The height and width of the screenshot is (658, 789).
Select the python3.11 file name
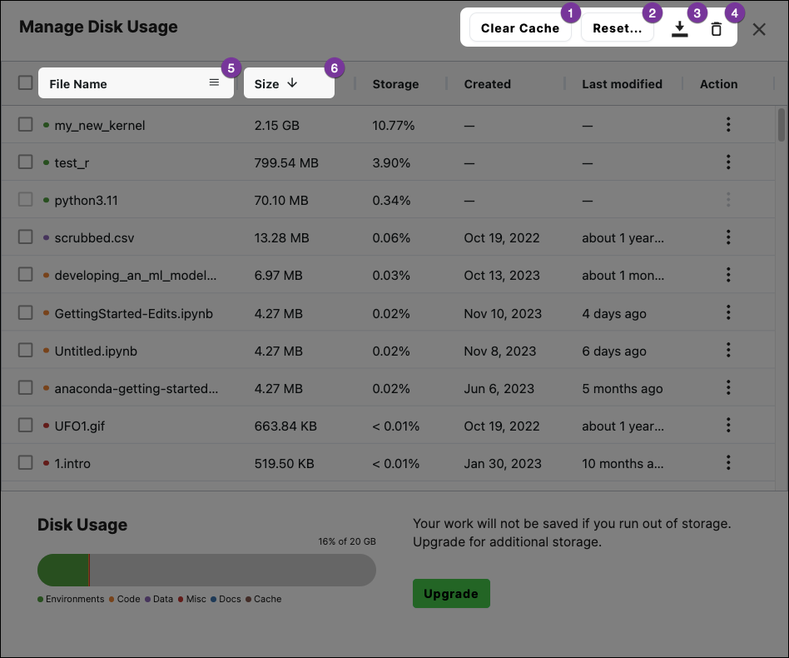click(x=86, y=201)
